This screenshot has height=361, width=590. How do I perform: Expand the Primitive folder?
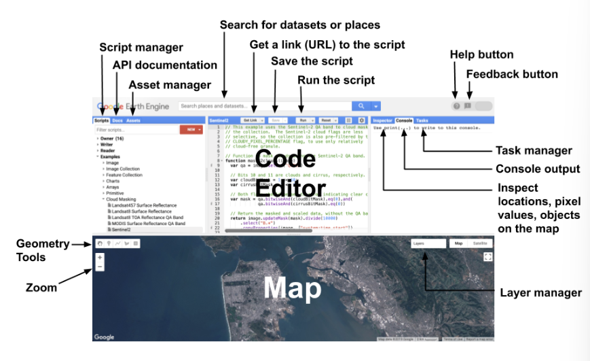point(103,193)
